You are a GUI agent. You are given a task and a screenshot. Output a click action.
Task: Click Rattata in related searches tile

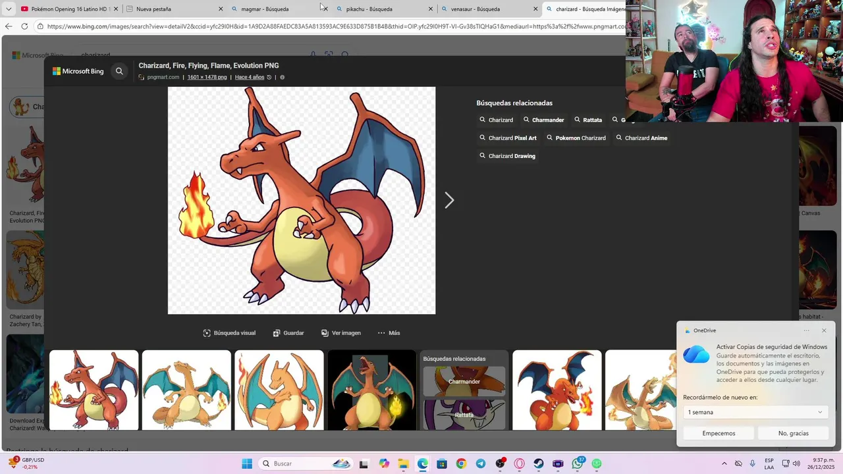464,415
